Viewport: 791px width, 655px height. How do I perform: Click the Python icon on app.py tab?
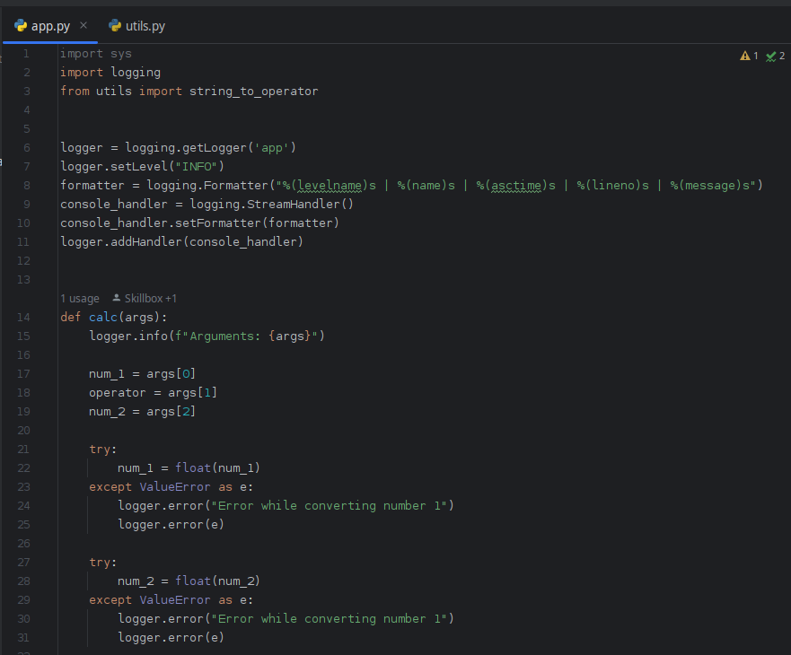click(21, 26)
